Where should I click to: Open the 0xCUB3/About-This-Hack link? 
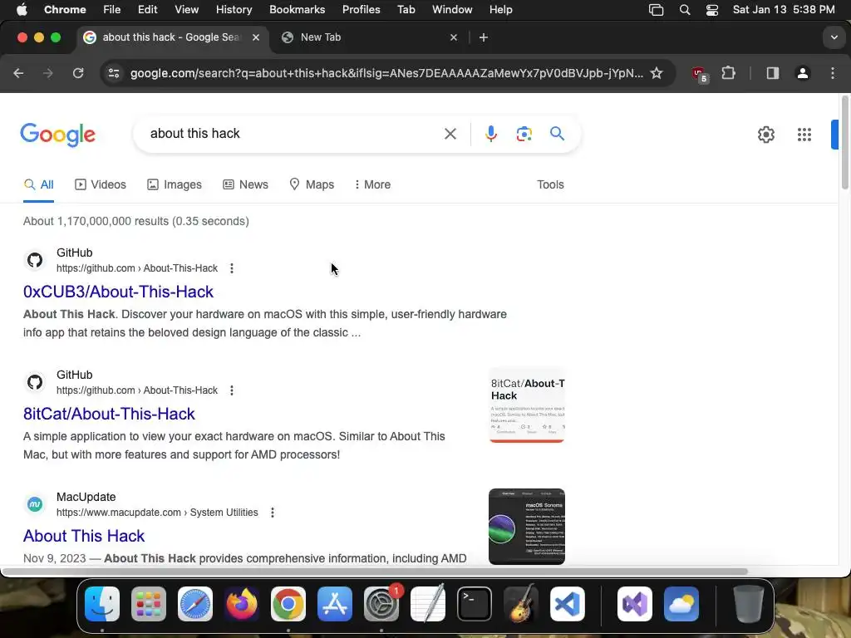click(x=118, y=292)
